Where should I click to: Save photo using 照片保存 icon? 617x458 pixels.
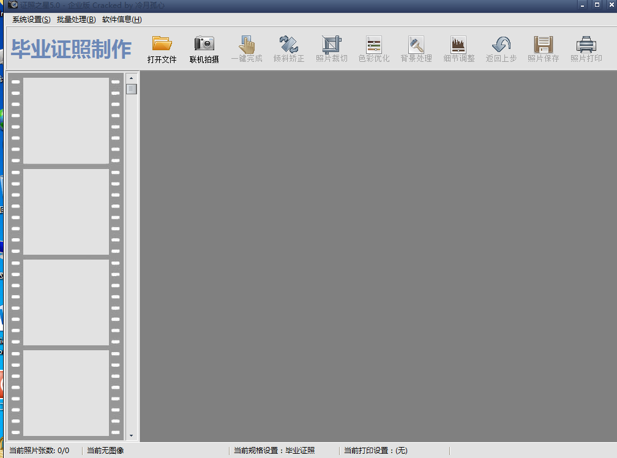[x=543, y=49]
